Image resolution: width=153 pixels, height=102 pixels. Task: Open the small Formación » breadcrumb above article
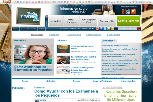[40, 88]
